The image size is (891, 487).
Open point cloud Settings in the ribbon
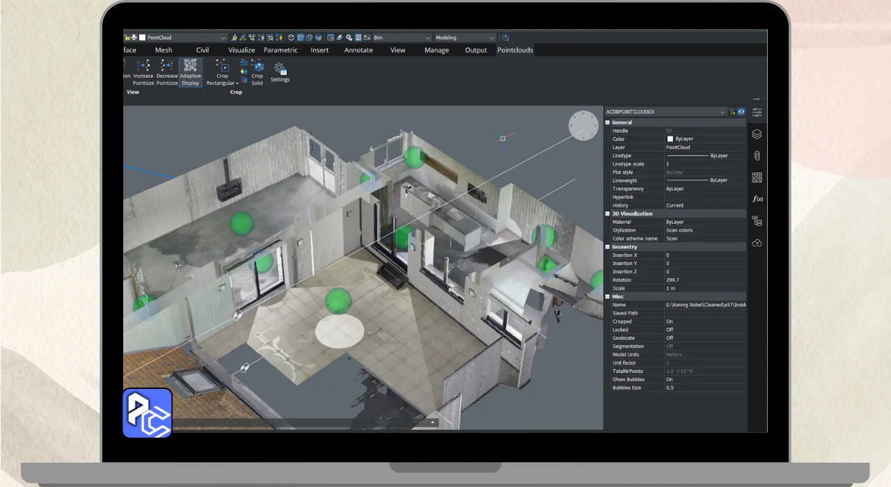[280, 72]
